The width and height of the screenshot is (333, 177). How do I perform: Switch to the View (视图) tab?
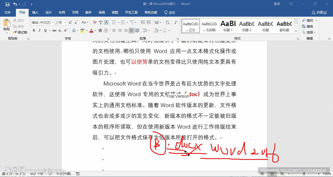click(x=115, y=13)
